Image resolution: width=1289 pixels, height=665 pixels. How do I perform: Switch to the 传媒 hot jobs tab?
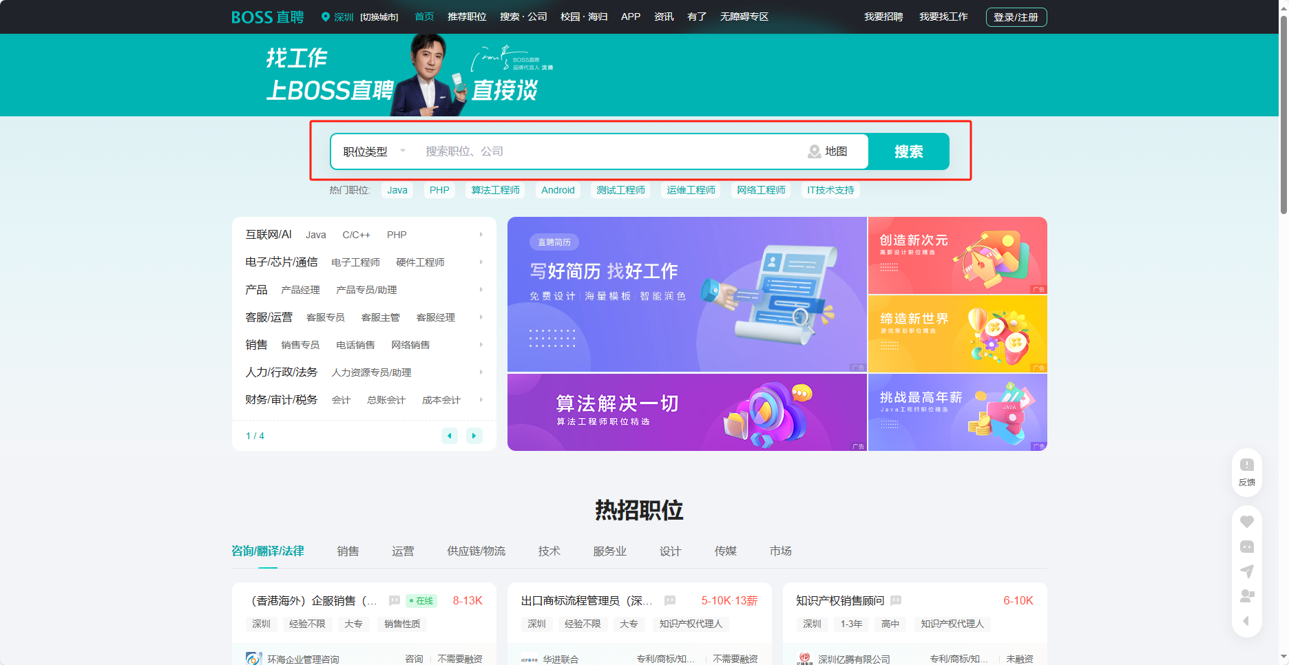[725, 551]
